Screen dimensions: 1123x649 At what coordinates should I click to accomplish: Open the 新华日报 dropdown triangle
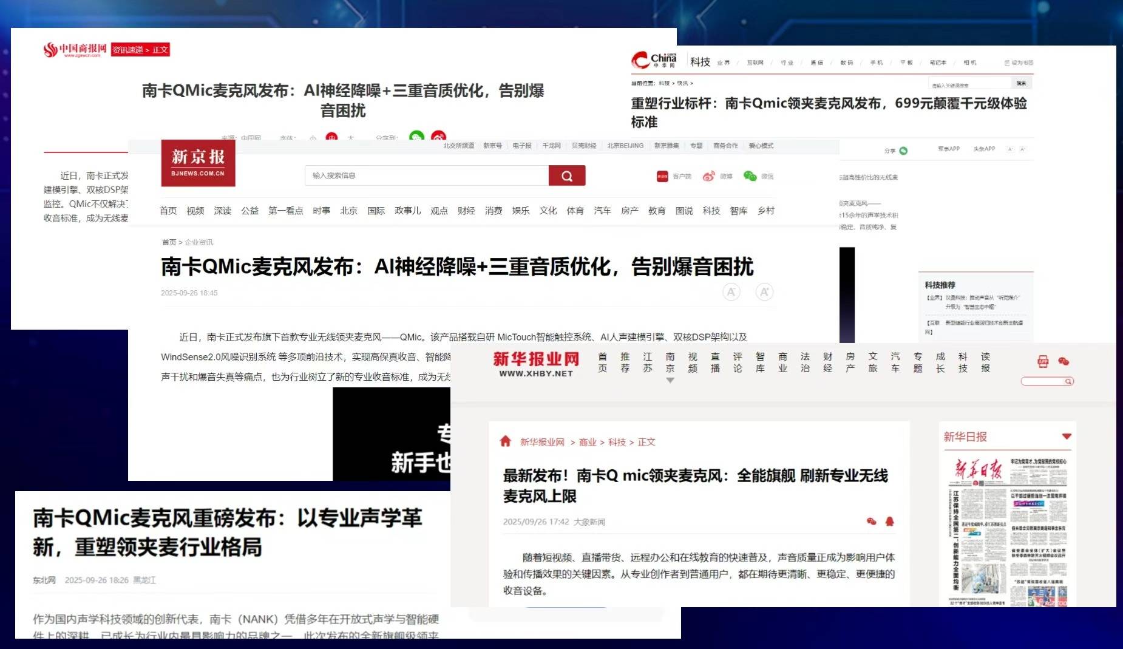[x=1066, y=436]
